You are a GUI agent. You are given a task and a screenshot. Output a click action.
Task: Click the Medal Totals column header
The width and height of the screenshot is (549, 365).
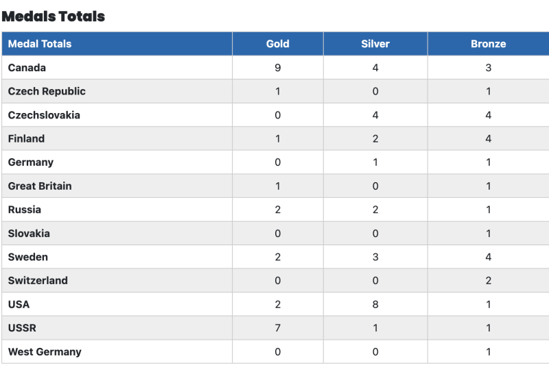[40, 44]
